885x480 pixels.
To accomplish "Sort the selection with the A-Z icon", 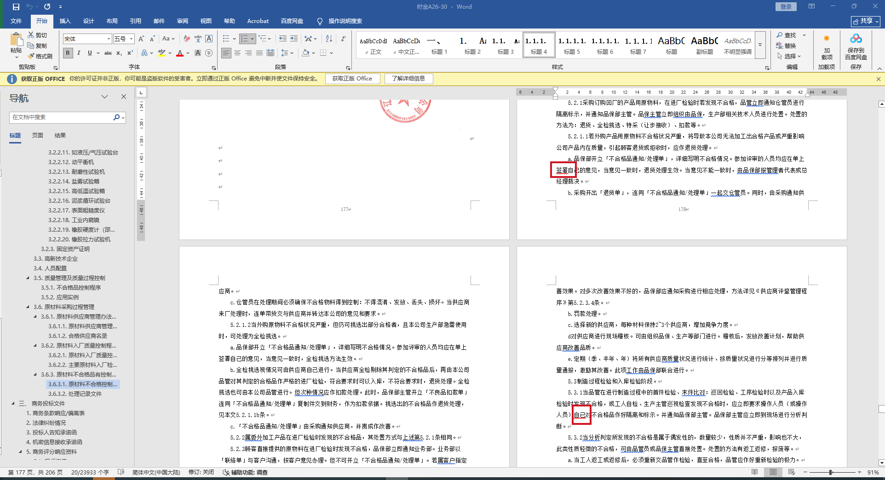I will pos(329,39).
